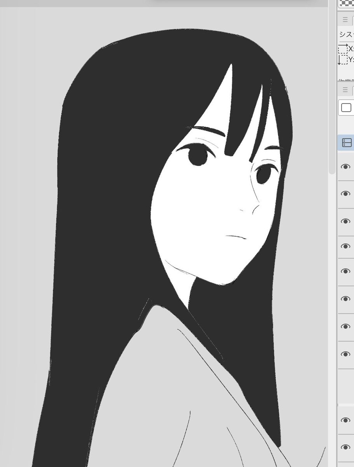Toggle visibility of sixth layer from top

click(345, 299)
